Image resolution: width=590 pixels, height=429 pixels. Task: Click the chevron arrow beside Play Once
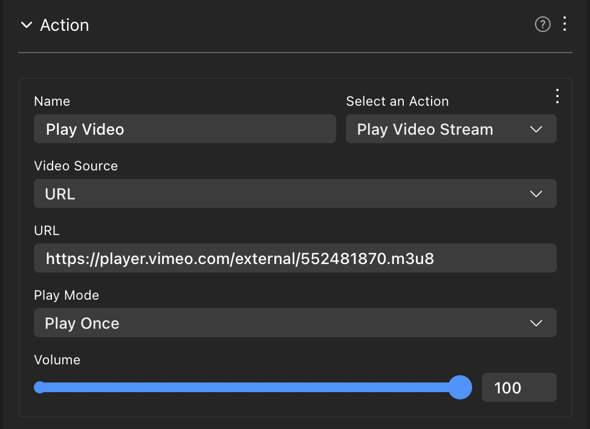click(x=536, y=323)
